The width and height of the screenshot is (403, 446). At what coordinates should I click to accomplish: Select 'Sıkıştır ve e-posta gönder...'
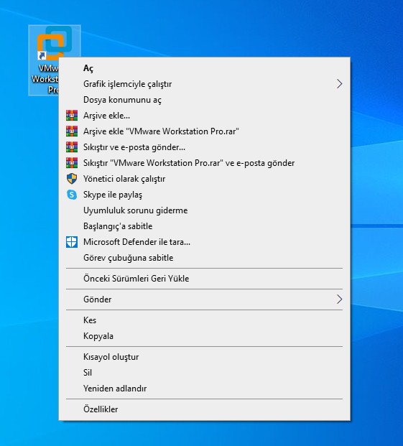(x=204, y=147)
